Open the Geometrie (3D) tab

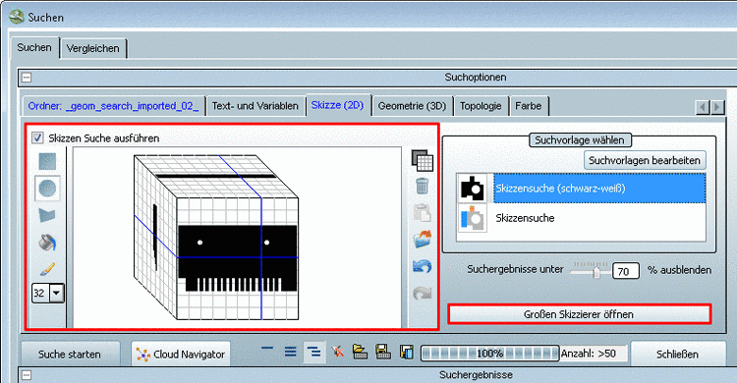coord(412,106)
